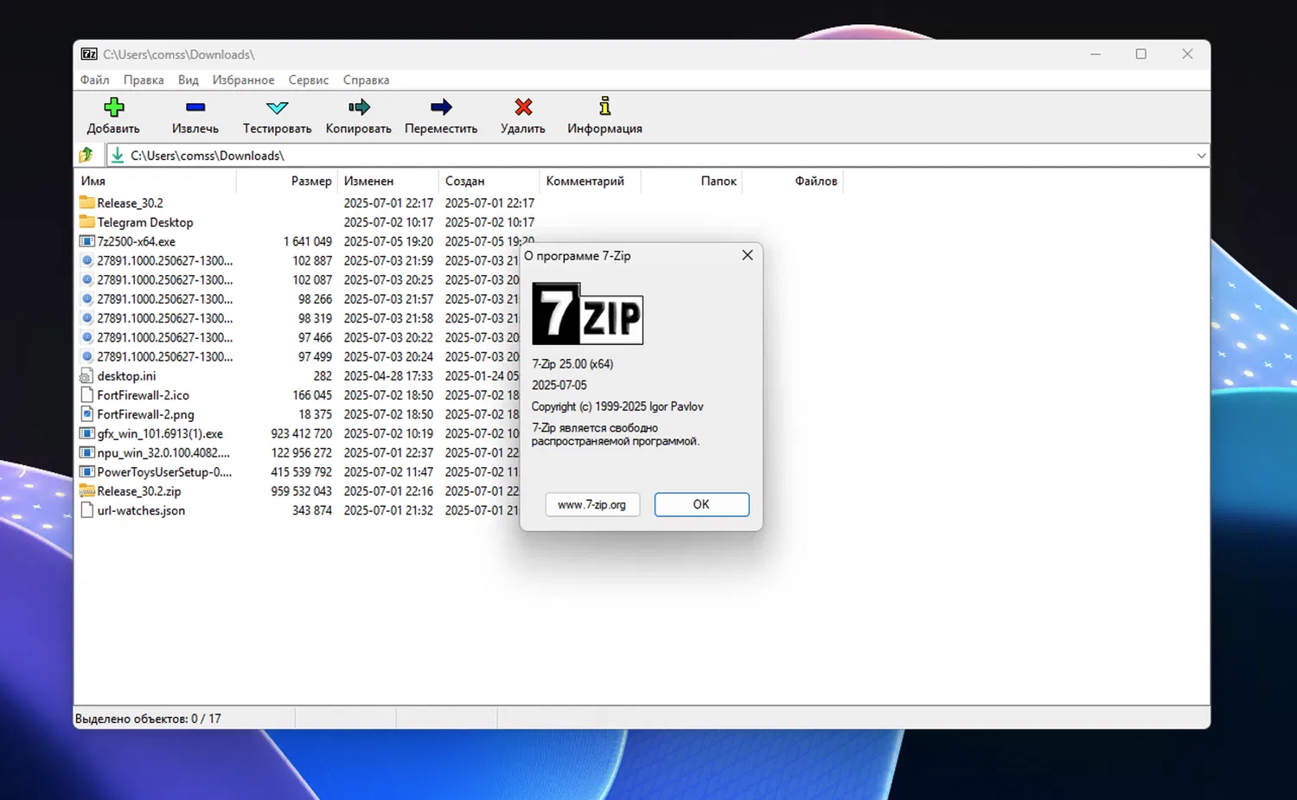Select the Release_30.2.zip archive icon
This screenshot has width=1297, height=800.
[x=86, y=490]
